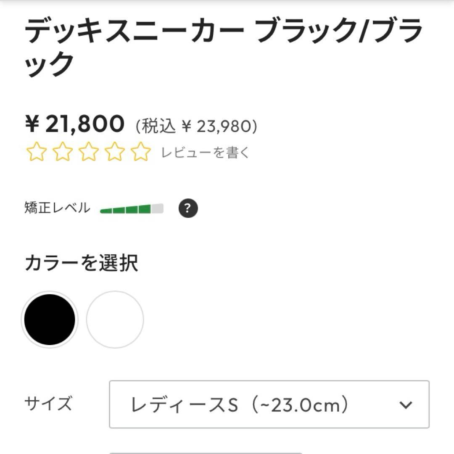Select the black color option

click(x=50, y=319)
